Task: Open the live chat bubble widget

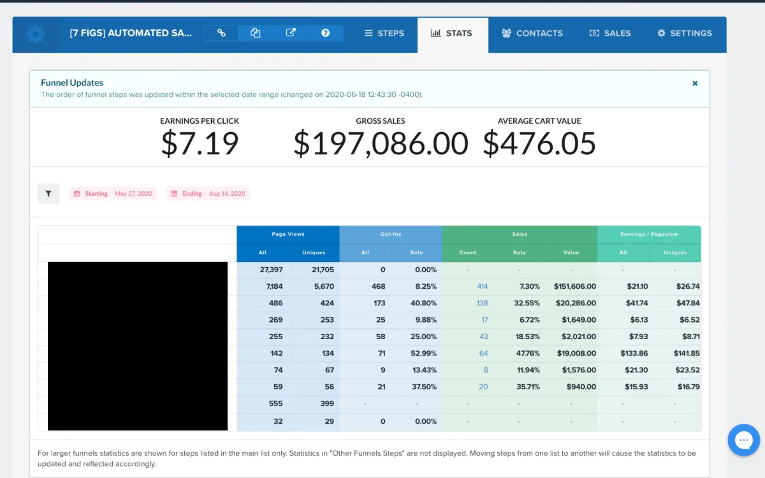Action: [743, 440]
